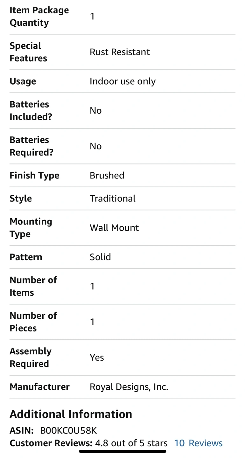Tap the Indoor use only value
The width and height of the screenshot is (245, 458).
[x=122, y=81]
